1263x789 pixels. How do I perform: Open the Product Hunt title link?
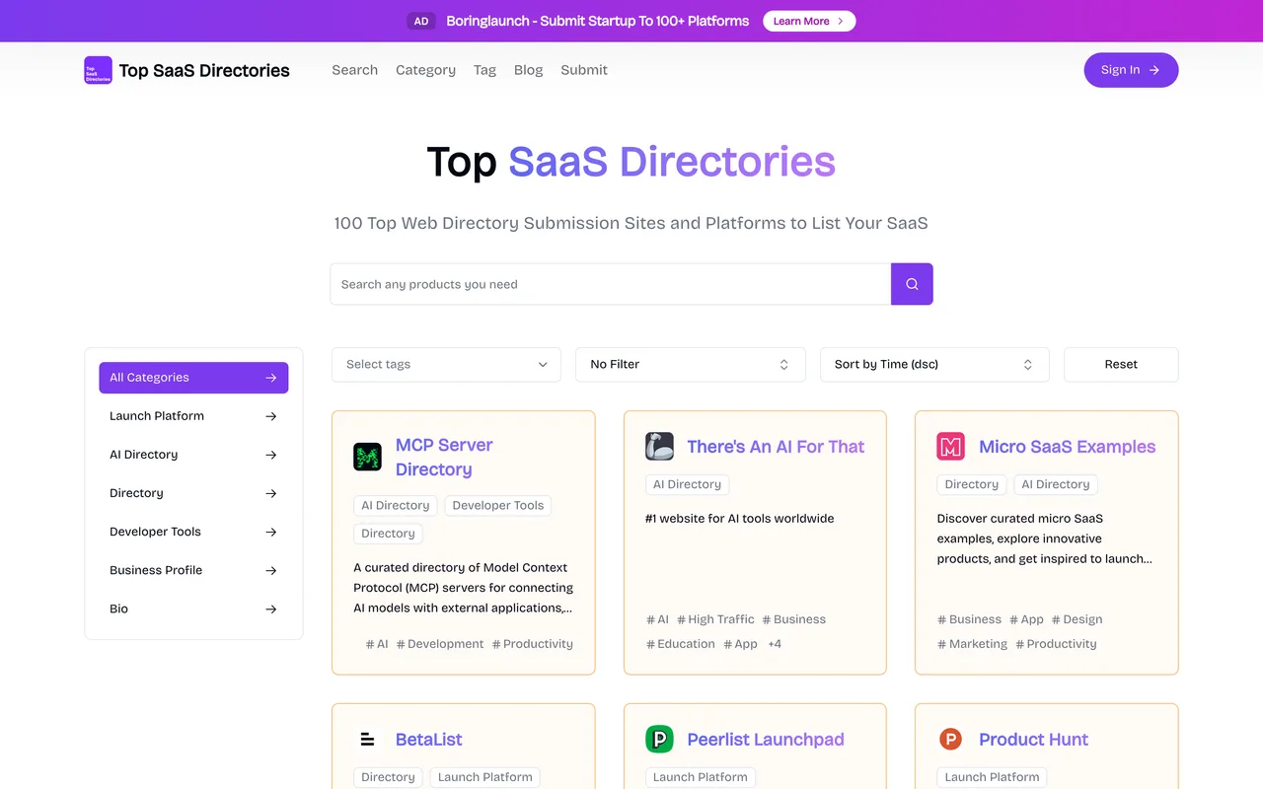(x=1033, y=739)
